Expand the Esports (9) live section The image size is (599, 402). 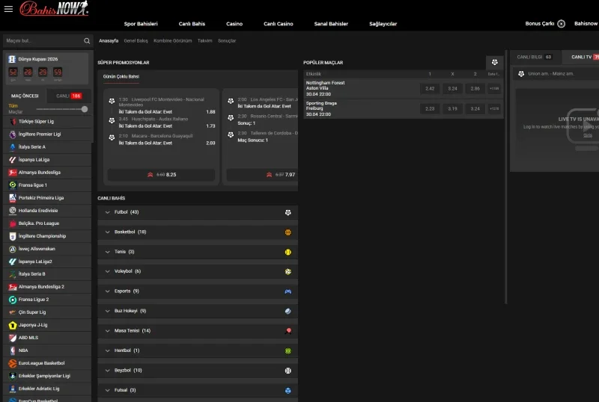click(x=198, y=291)
